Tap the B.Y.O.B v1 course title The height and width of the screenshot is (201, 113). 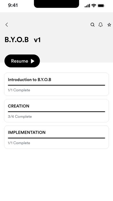(x=23, y=40)
